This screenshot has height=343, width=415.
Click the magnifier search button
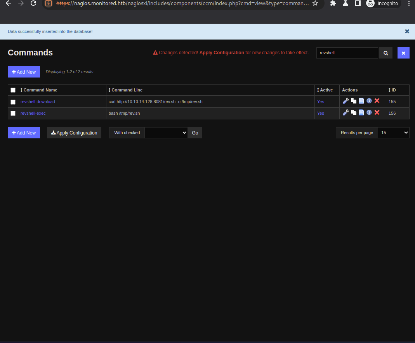(386, 53)
